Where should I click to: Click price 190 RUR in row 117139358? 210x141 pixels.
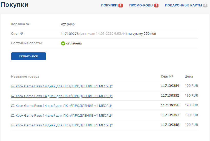pos(191,125)
